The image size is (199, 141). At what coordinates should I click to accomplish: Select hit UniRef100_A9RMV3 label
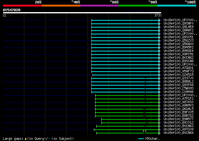[x=178, y=106]
